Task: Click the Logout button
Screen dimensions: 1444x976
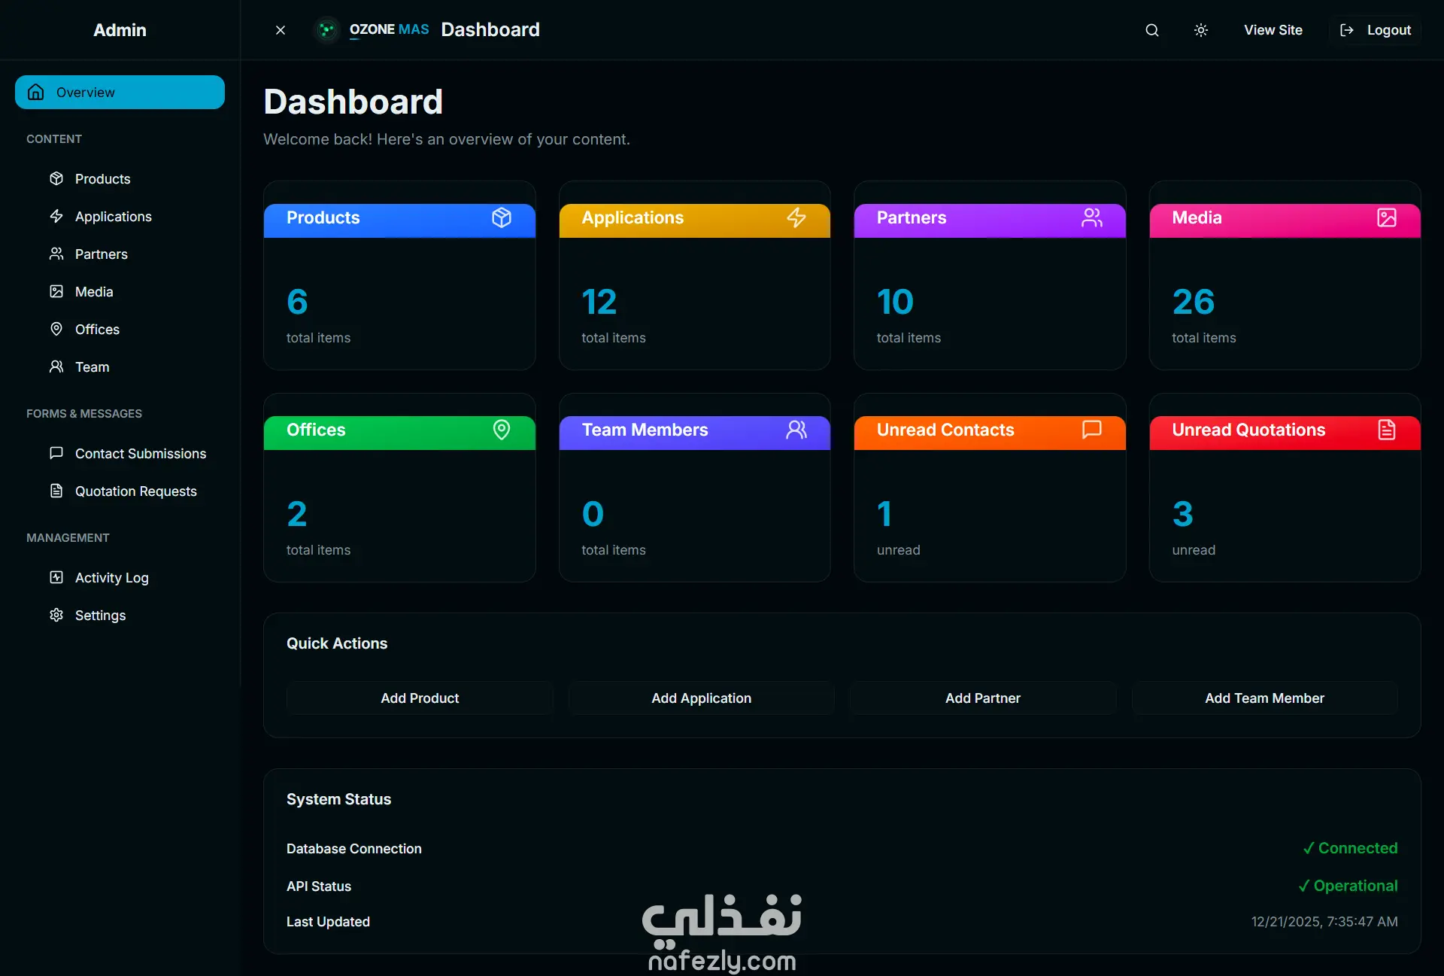Action: (x=1376, y=30)
